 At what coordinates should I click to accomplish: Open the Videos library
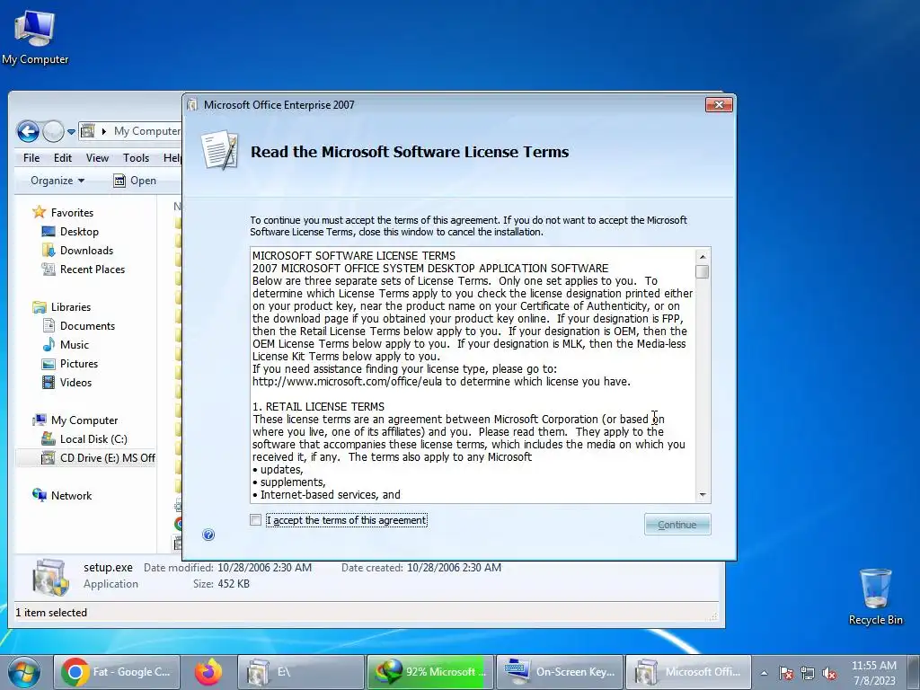[75, 382]
